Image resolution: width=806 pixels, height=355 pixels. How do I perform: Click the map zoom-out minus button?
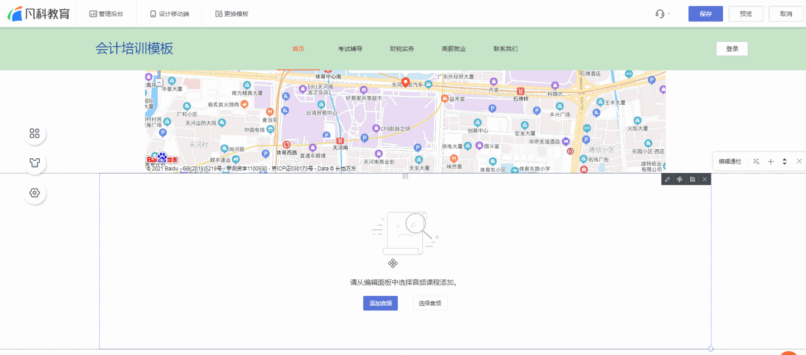159,82
